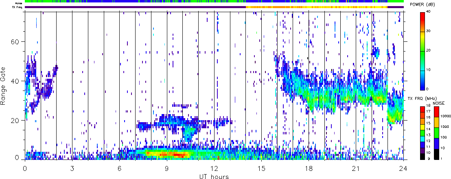Click the 13 label on TX FRQ legend

click(428, 135)
